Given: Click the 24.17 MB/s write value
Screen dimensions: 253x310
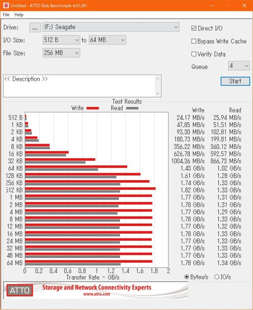Looking at the screenshot, I should coord(191,118).
